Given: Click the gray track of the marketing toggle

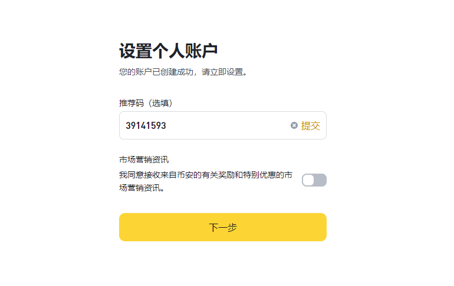Looking at the screenshot, I should 321,180.
